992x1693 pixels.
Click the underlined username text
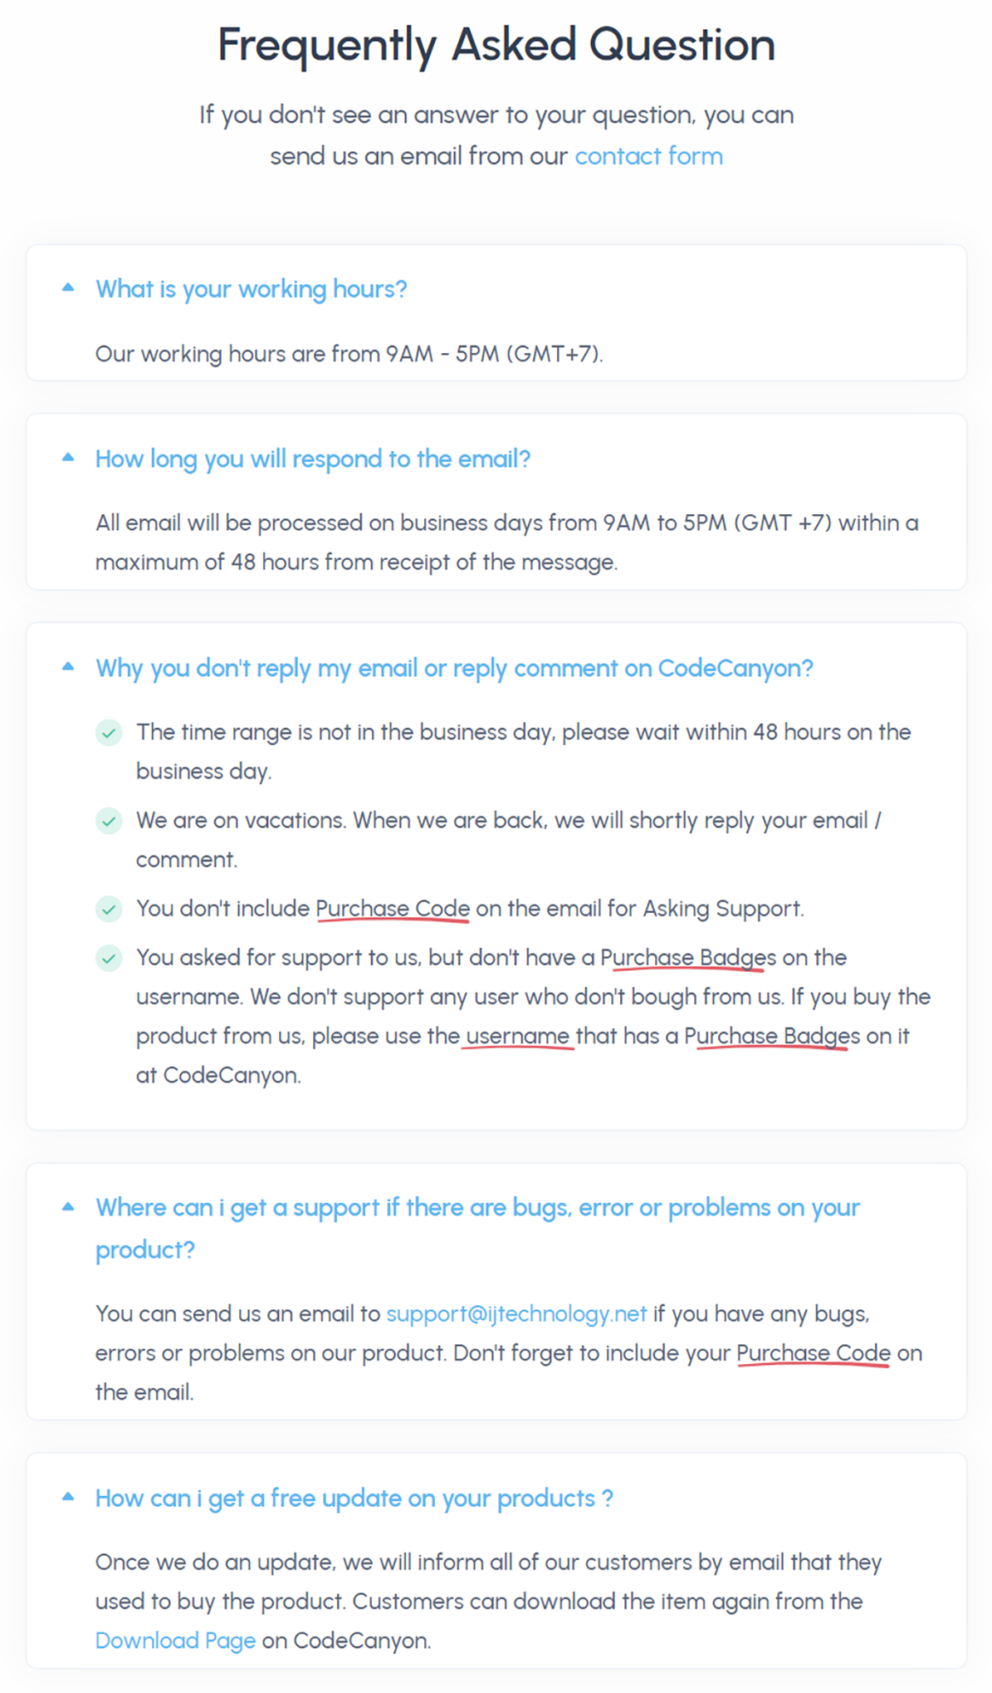point(517,1036)
